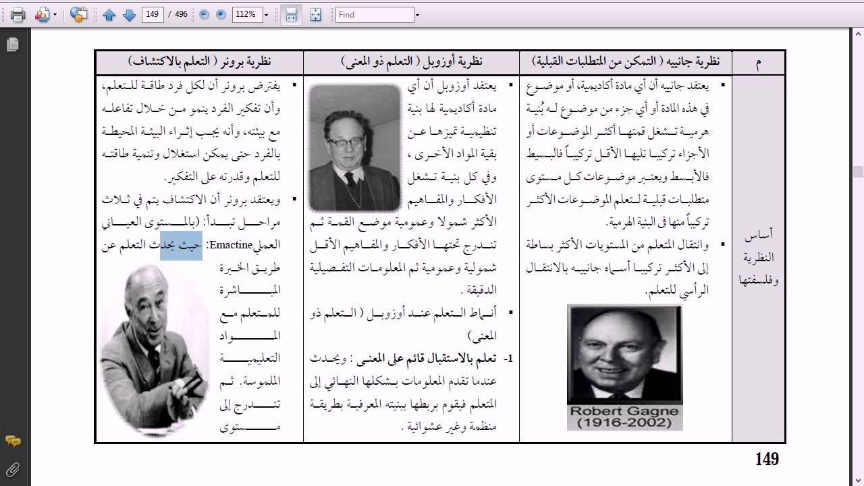Open the Find options dropdown arrow
Viewport: 864px width, 486px height.
(417, 15)
